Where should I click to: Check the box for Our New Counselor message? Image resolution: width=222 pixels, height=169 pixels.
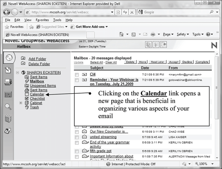tap(77, 132)
